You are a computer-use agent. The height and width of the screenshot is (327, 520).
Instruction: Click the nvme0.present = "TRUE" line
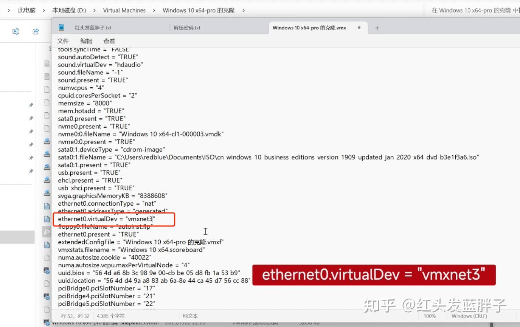coord(94,126)
